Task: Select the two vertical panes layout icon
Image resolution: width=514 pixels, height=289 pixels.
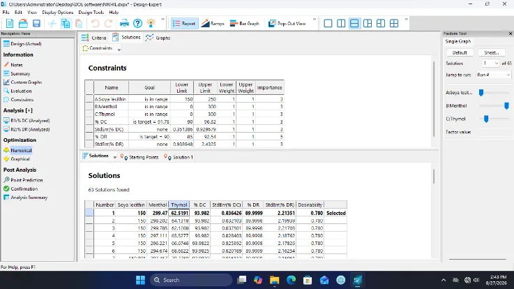Action: (341, 23)
